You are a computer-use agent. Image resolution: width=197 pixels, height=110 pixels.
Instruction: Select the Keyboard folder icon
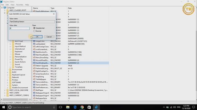(13, 52)
